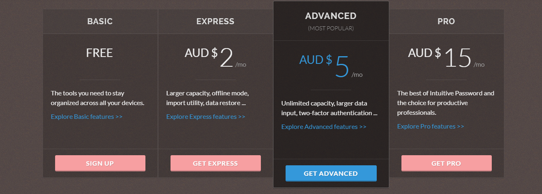Click the Pro plan description text

tap(446, 103)
